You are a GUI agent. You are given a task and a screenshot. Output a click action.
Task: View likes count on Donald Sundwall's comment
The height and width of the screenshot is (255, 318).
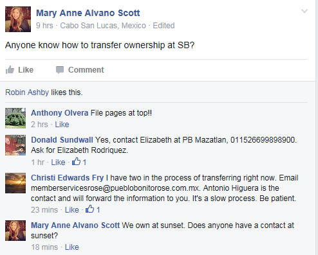pyautogui.click(x=79, y=162)
